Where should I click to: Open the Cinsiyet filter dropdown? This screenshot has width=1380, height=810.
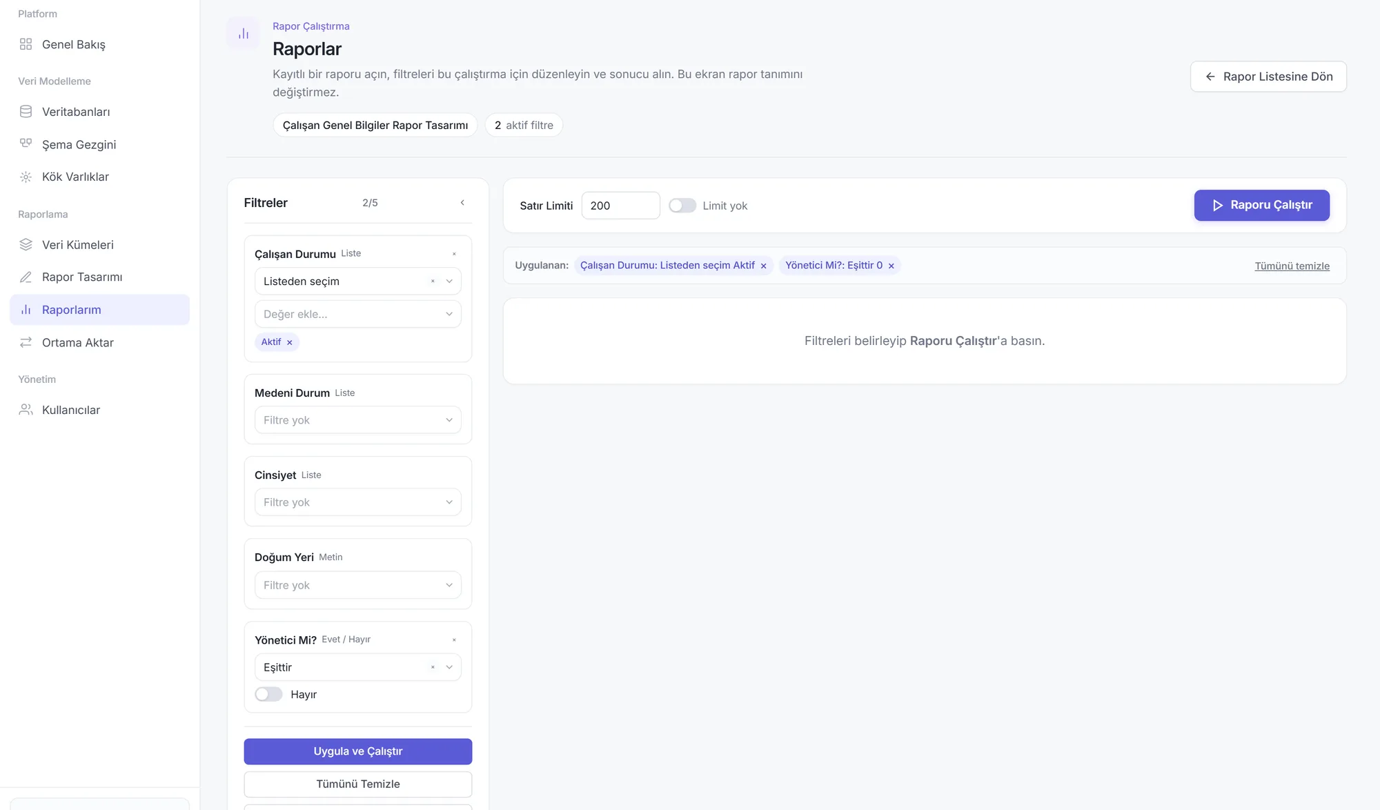tap(357, 502)
